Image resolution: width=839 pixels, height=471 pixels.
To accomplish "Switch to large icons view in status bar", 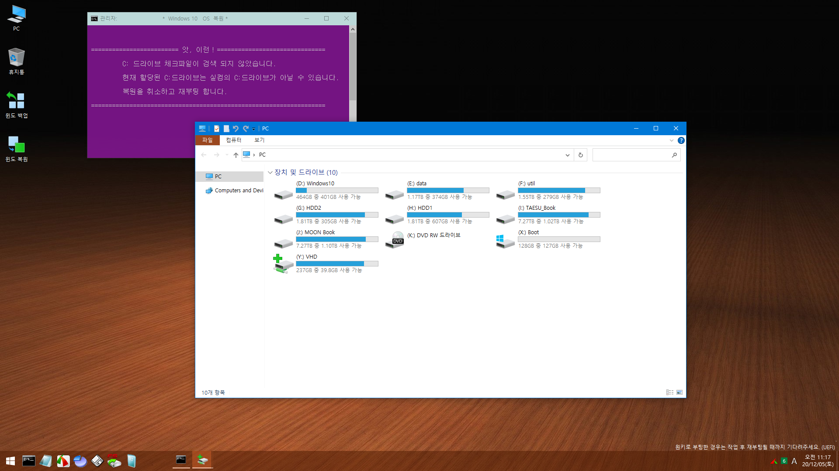I will pyautogui.click(x=680, y=392).
